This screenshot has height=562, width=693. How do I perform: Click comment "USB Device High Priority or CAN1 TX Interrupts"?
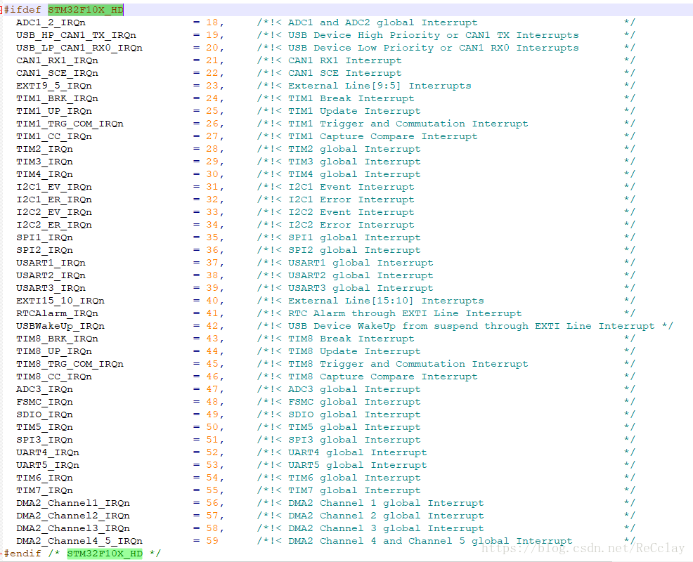434,35
